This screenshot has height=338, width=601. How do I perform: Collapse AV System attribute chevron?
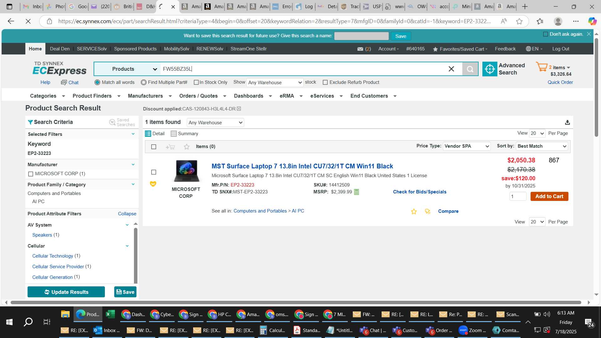127,225
